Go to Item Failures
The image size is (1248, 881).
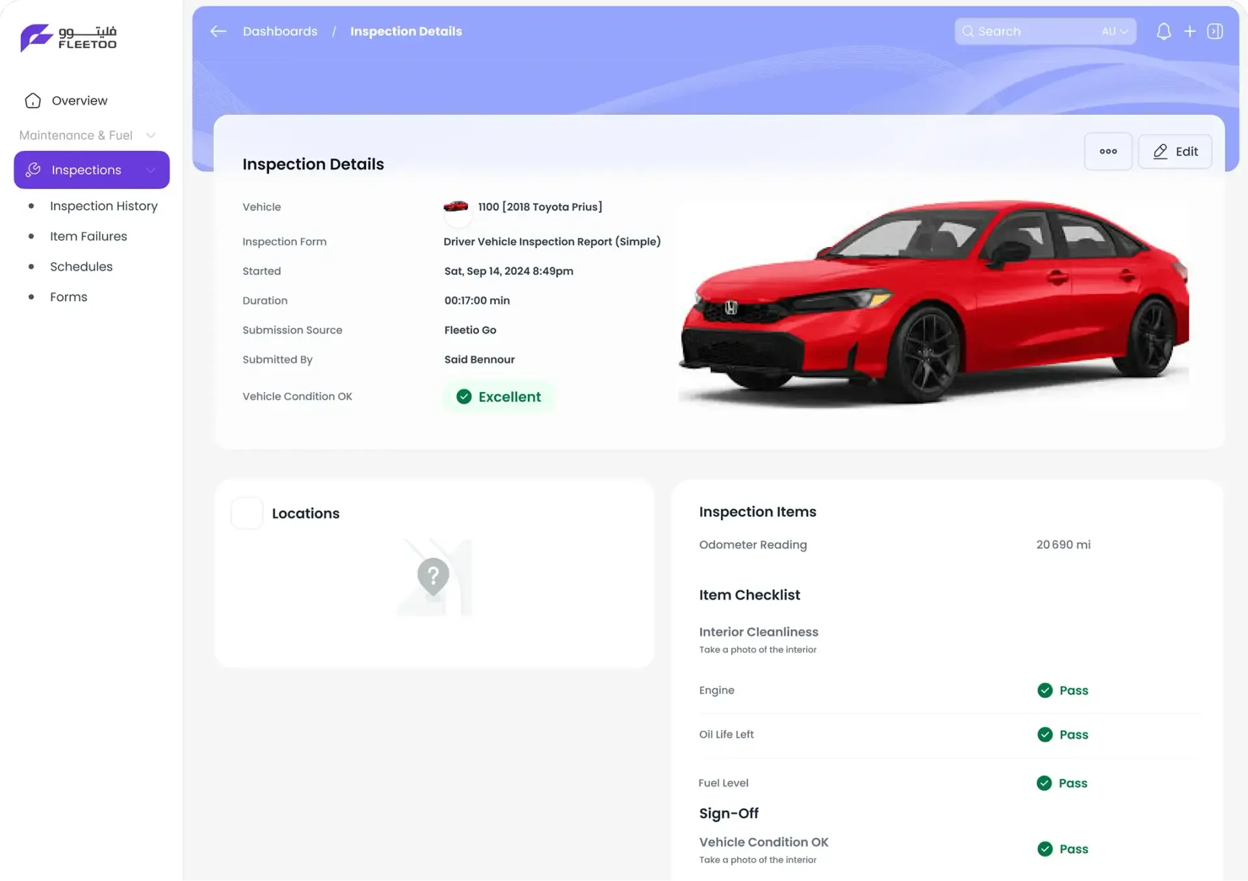coord(88,237)
